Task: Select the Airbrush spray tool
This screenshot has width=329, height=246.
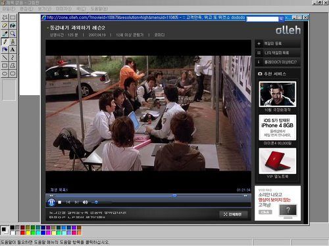Action: coord(5,50)
